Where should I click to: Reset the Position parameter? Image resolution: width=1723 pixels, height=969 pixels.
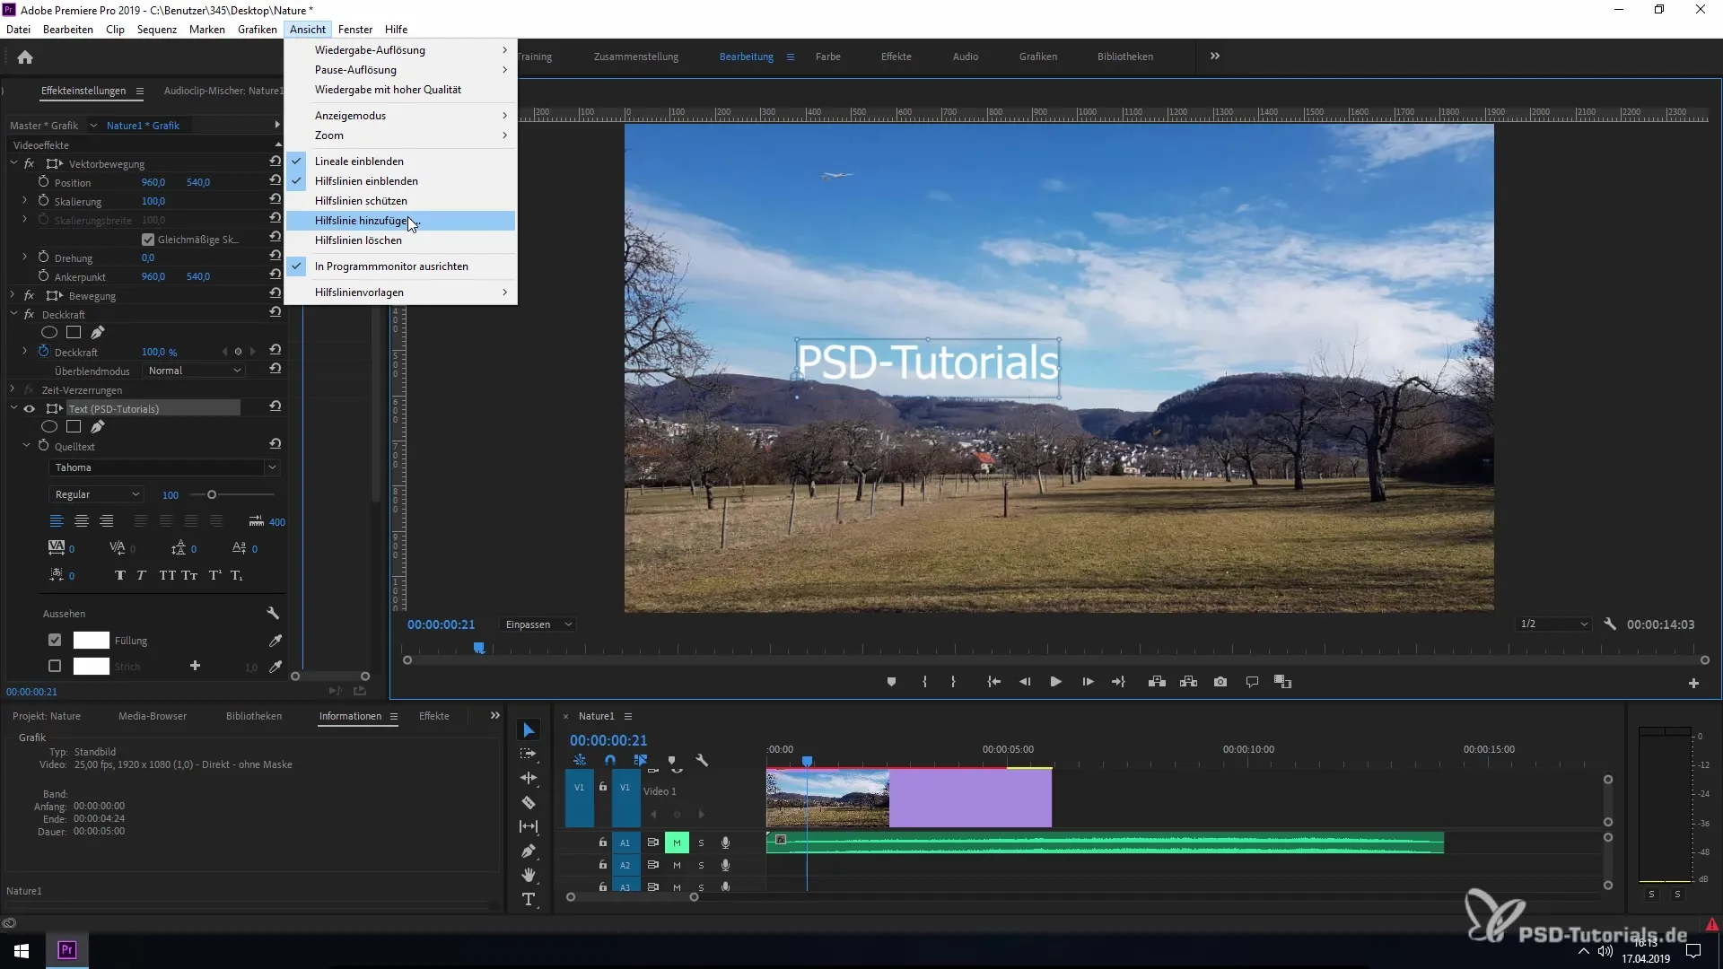tap(275, 181)
